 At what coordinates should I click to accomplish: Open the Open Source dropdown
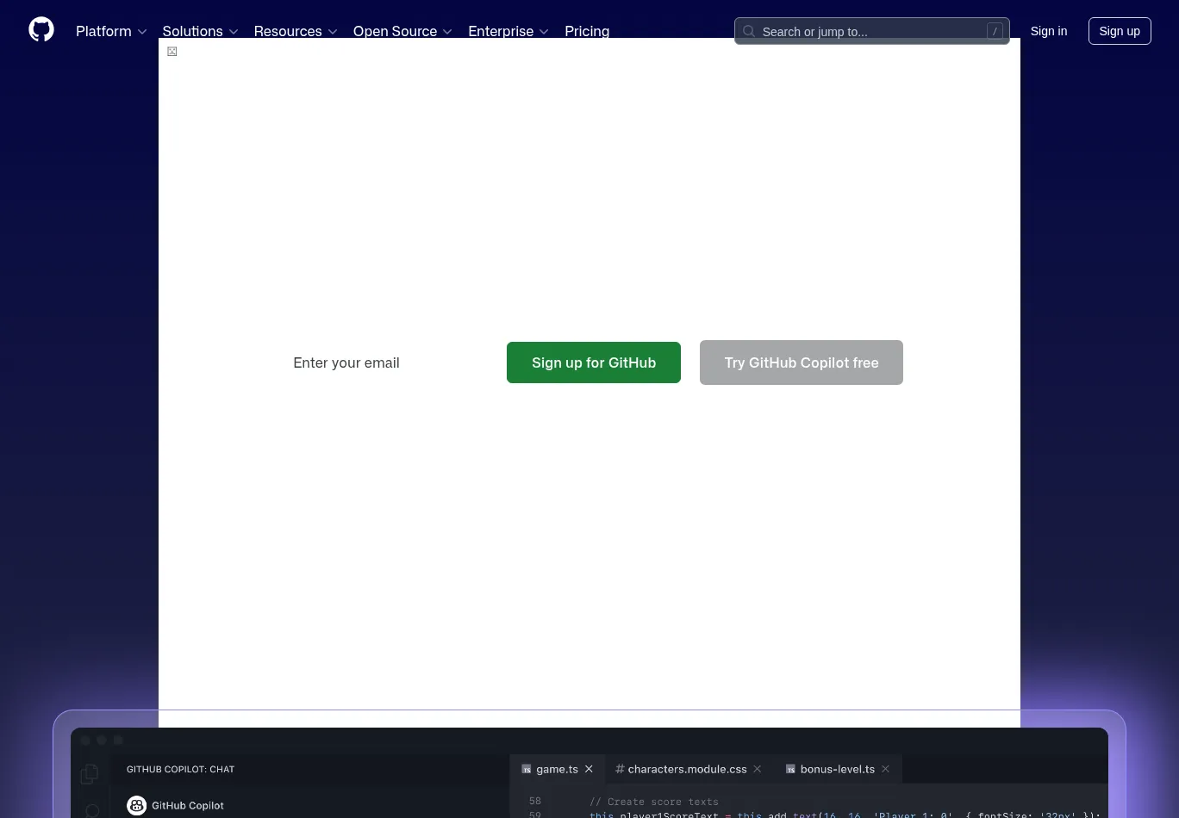click(x=402, y=31)
